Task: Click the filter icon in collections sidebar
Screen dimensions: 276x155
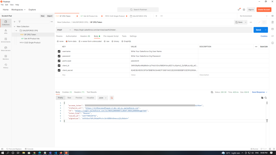Action: tap(19, 22)
